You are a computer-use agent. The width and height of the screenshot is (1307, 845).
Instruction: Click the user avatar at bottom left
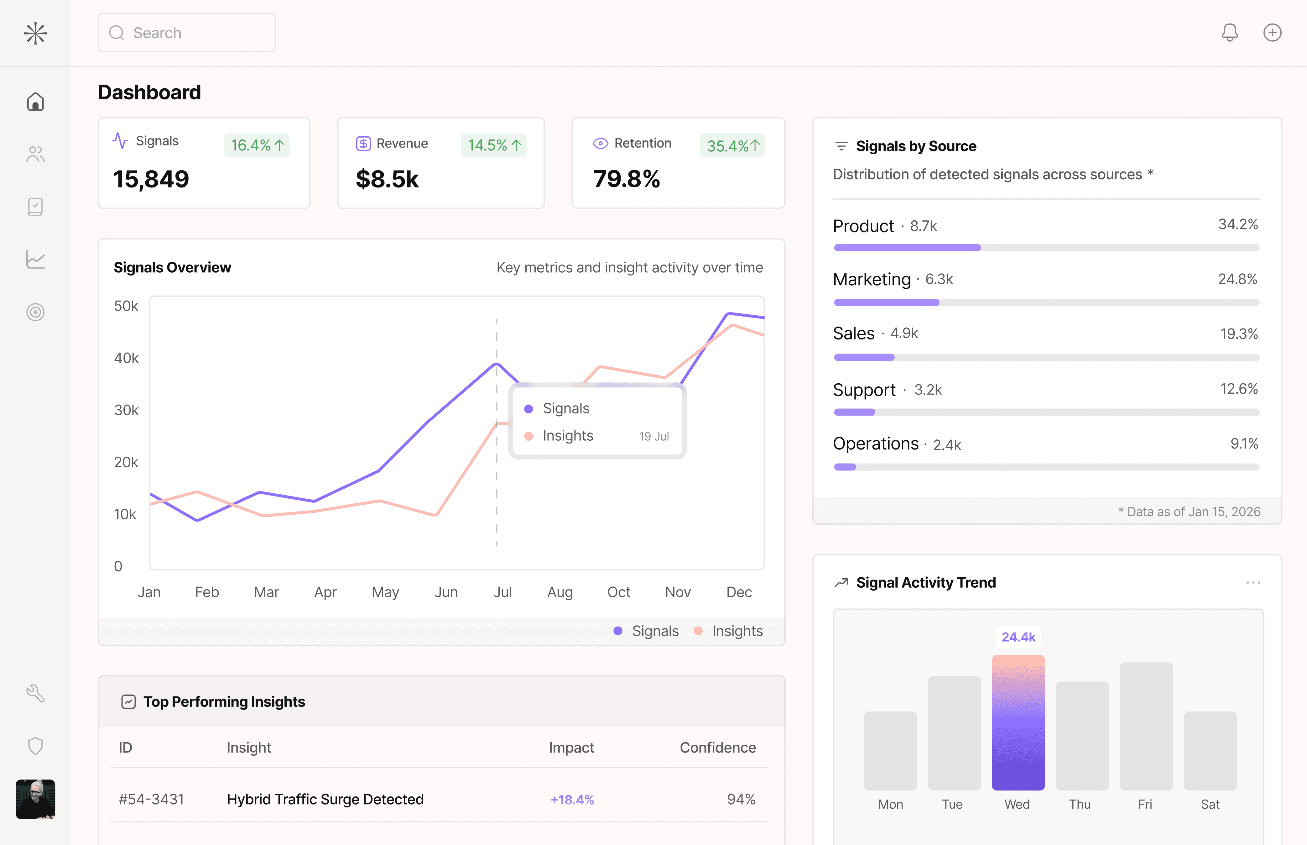point(35,800)
